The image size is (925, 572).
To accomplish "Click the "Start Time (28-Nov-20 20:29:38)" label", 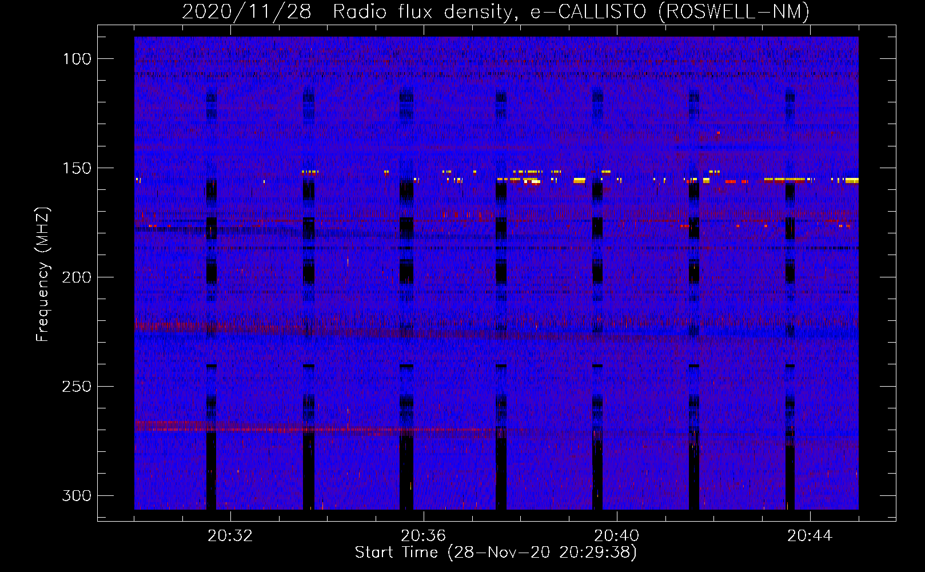I will (496, 553).
